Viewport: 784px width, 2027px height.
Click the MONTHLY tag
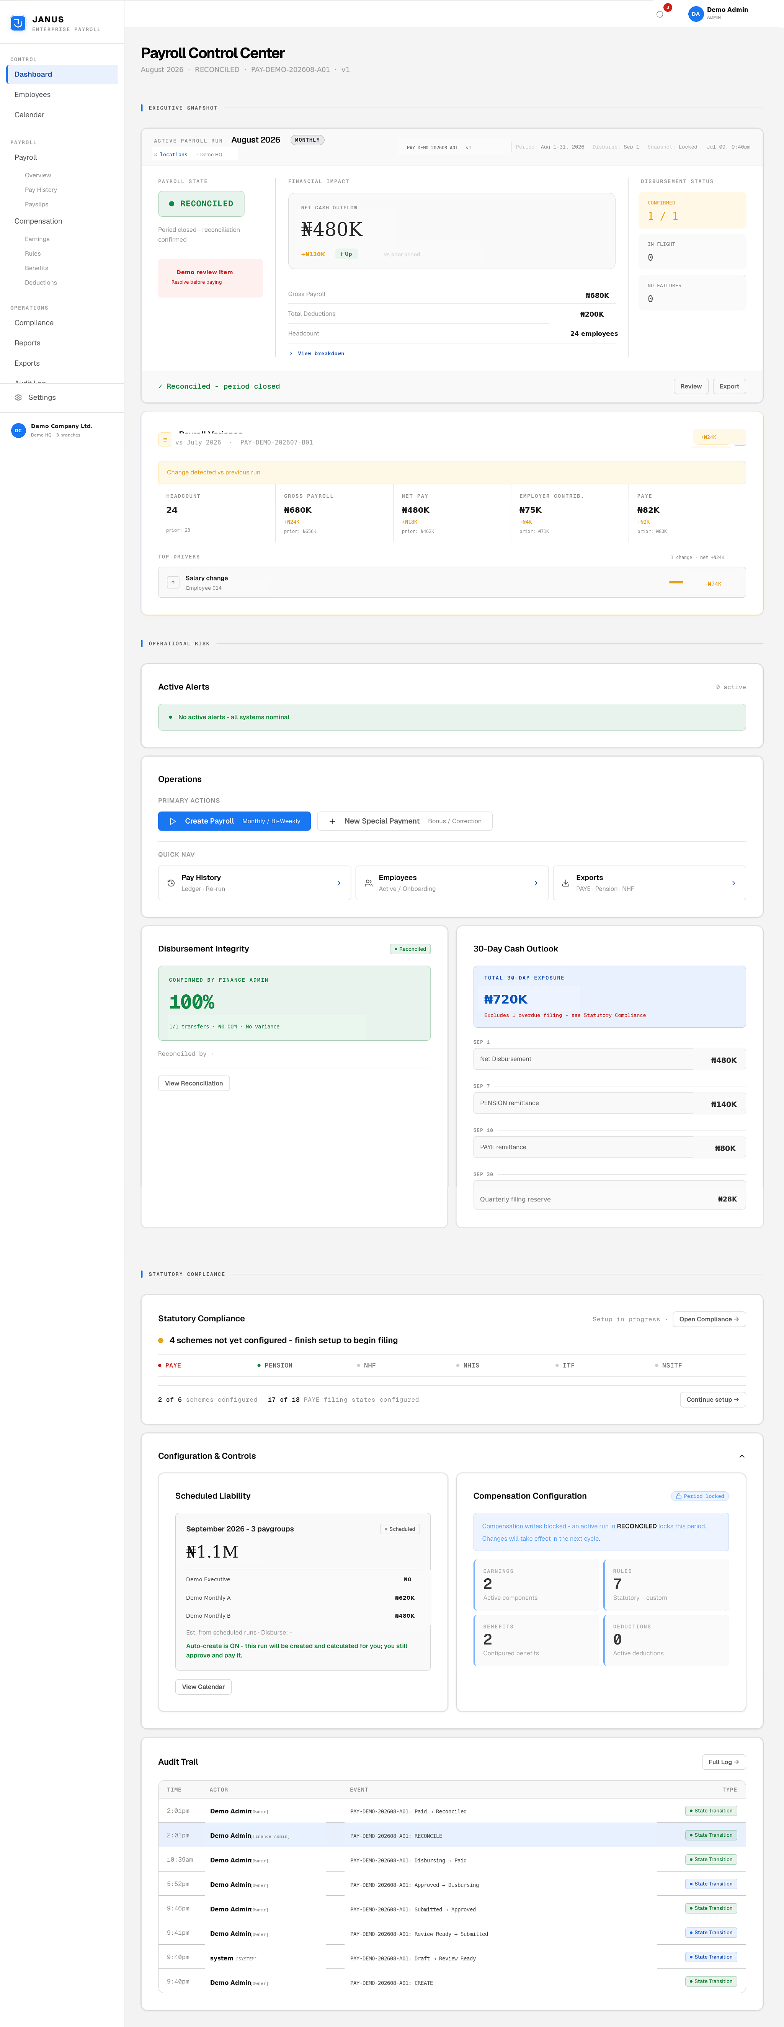click(307, 140)
